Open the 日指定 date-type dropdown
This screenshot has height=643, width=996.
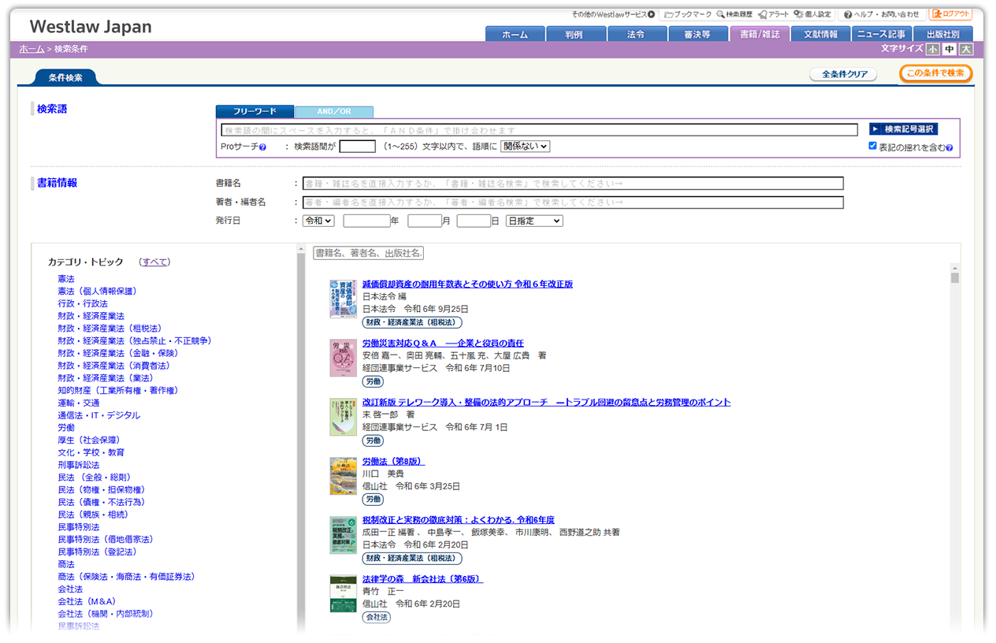click(x=533, y=220)
